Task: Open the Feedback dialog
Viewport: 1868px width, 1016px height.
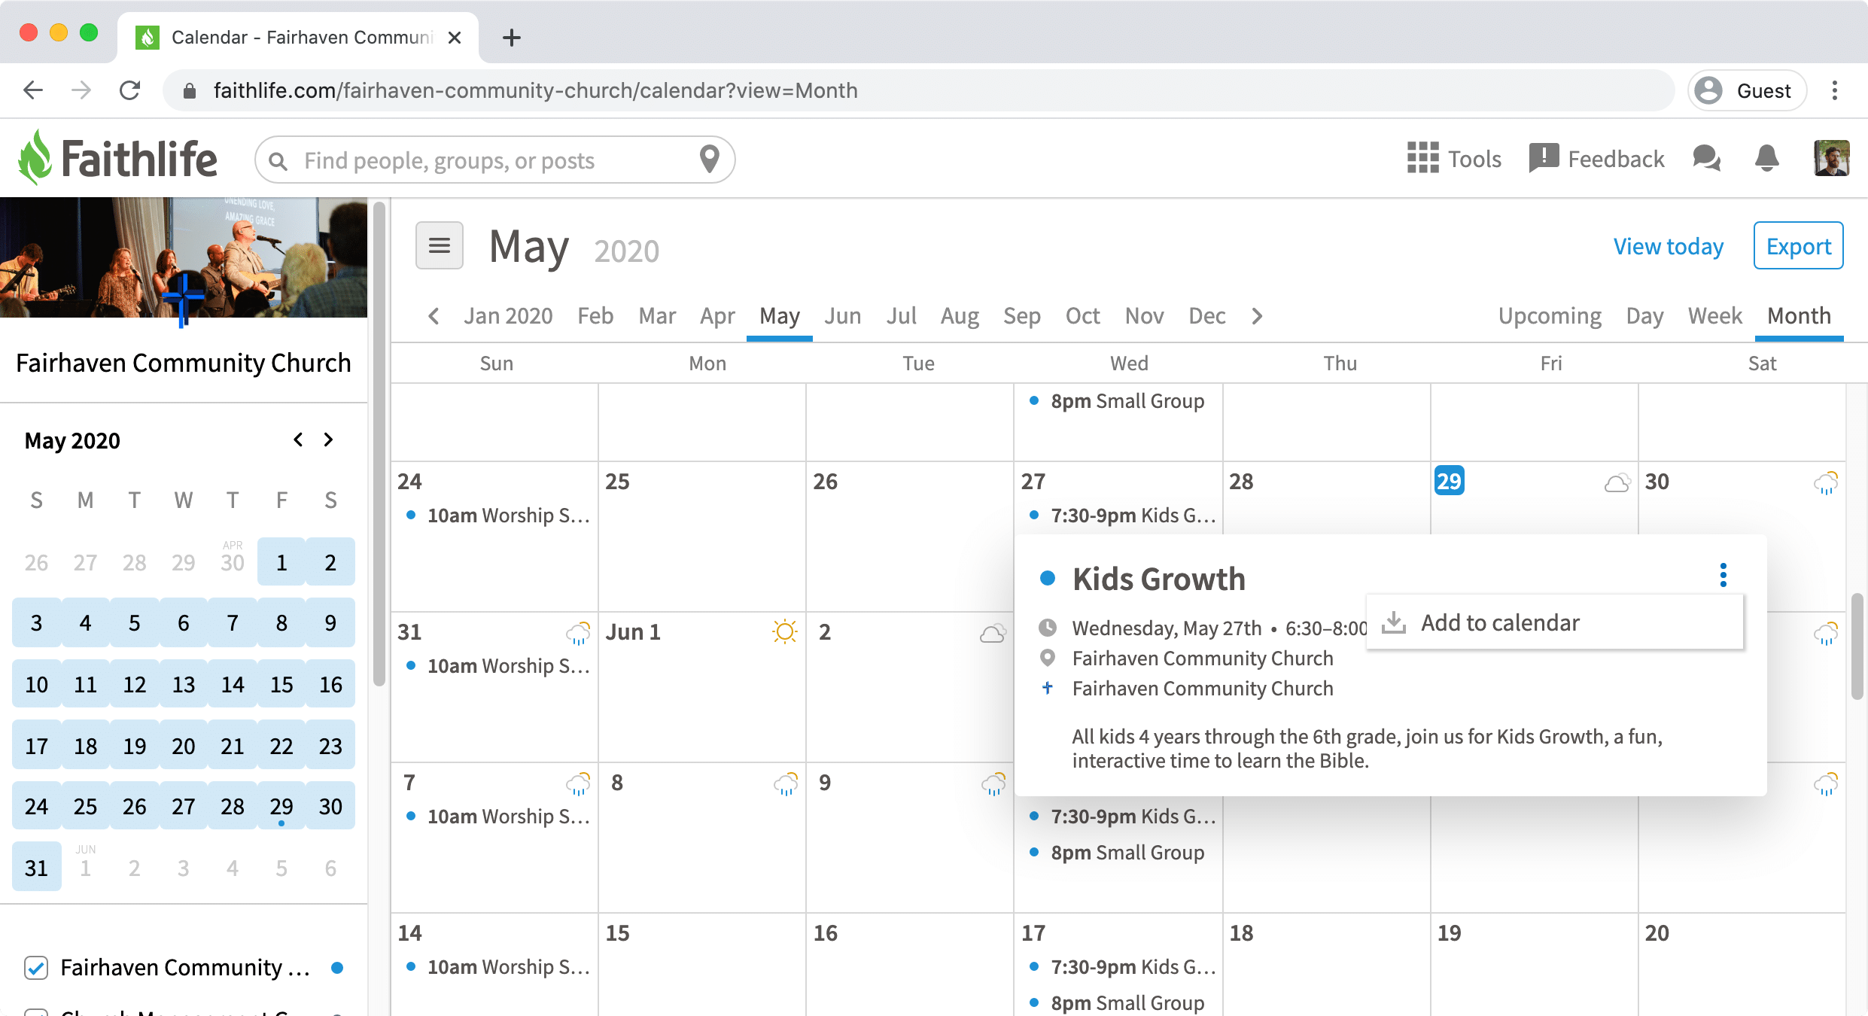Action: click(x=1596, y=159)
